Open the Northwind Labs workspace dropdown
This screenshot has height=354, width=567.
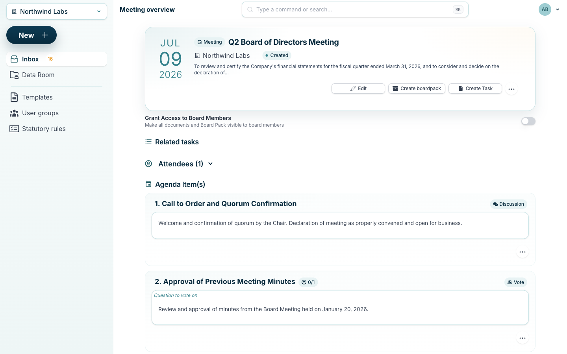(x=57, y=11)
